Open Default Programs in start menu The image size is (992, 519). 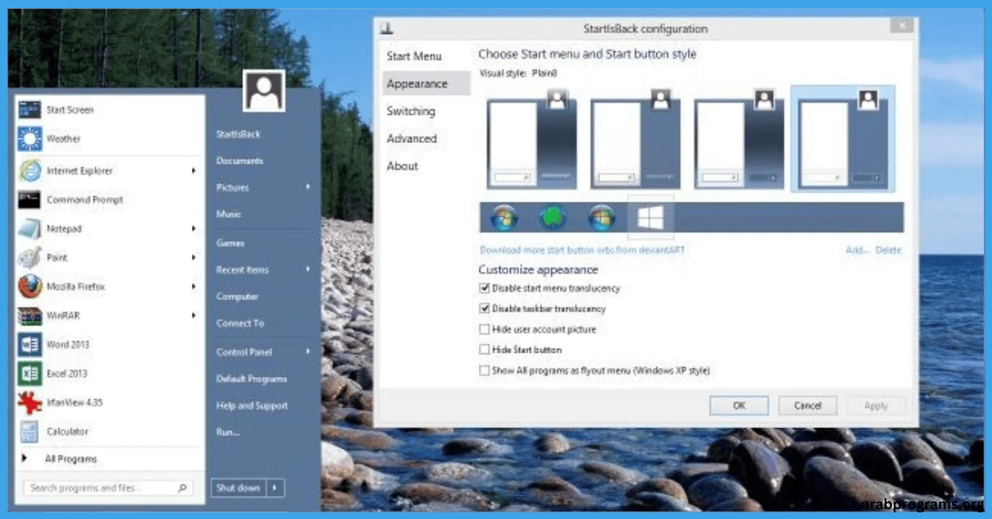[x=251, y=379]
